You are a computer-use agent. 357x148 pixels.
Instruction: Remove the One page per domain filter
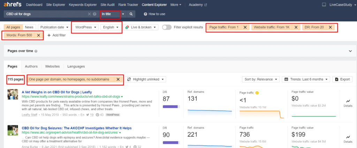[118, 79]
